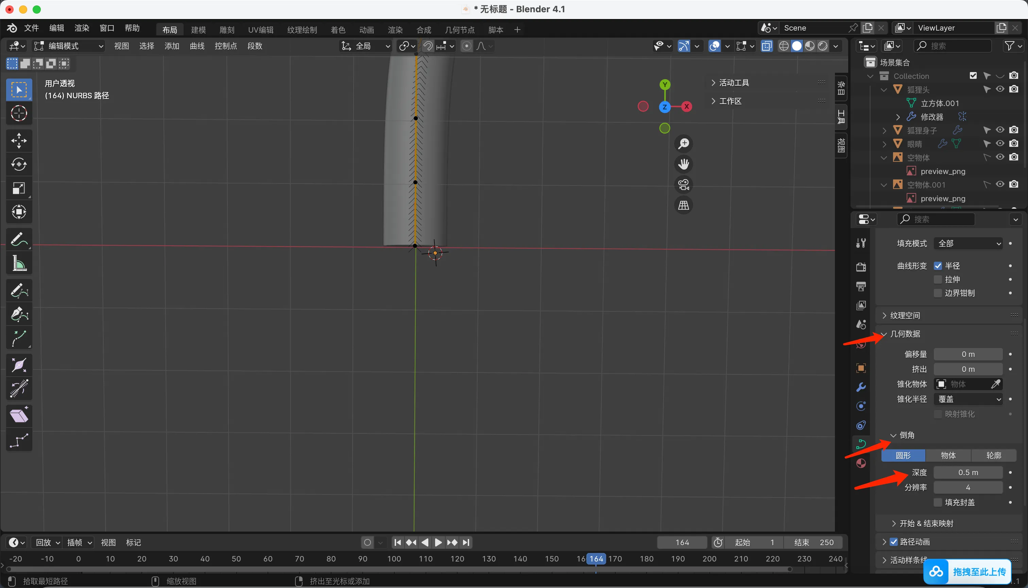Open the 编辑模式 mode dropdown
The width and height of the screenshot is (1028, 588).
[x=69, y=46]
